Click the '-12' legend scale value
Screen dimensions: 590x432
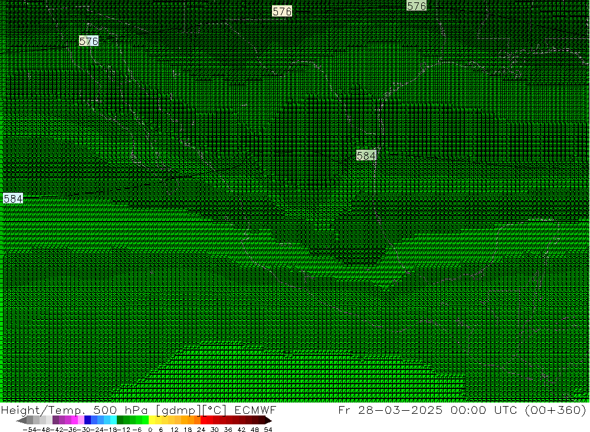coord(123,430)
